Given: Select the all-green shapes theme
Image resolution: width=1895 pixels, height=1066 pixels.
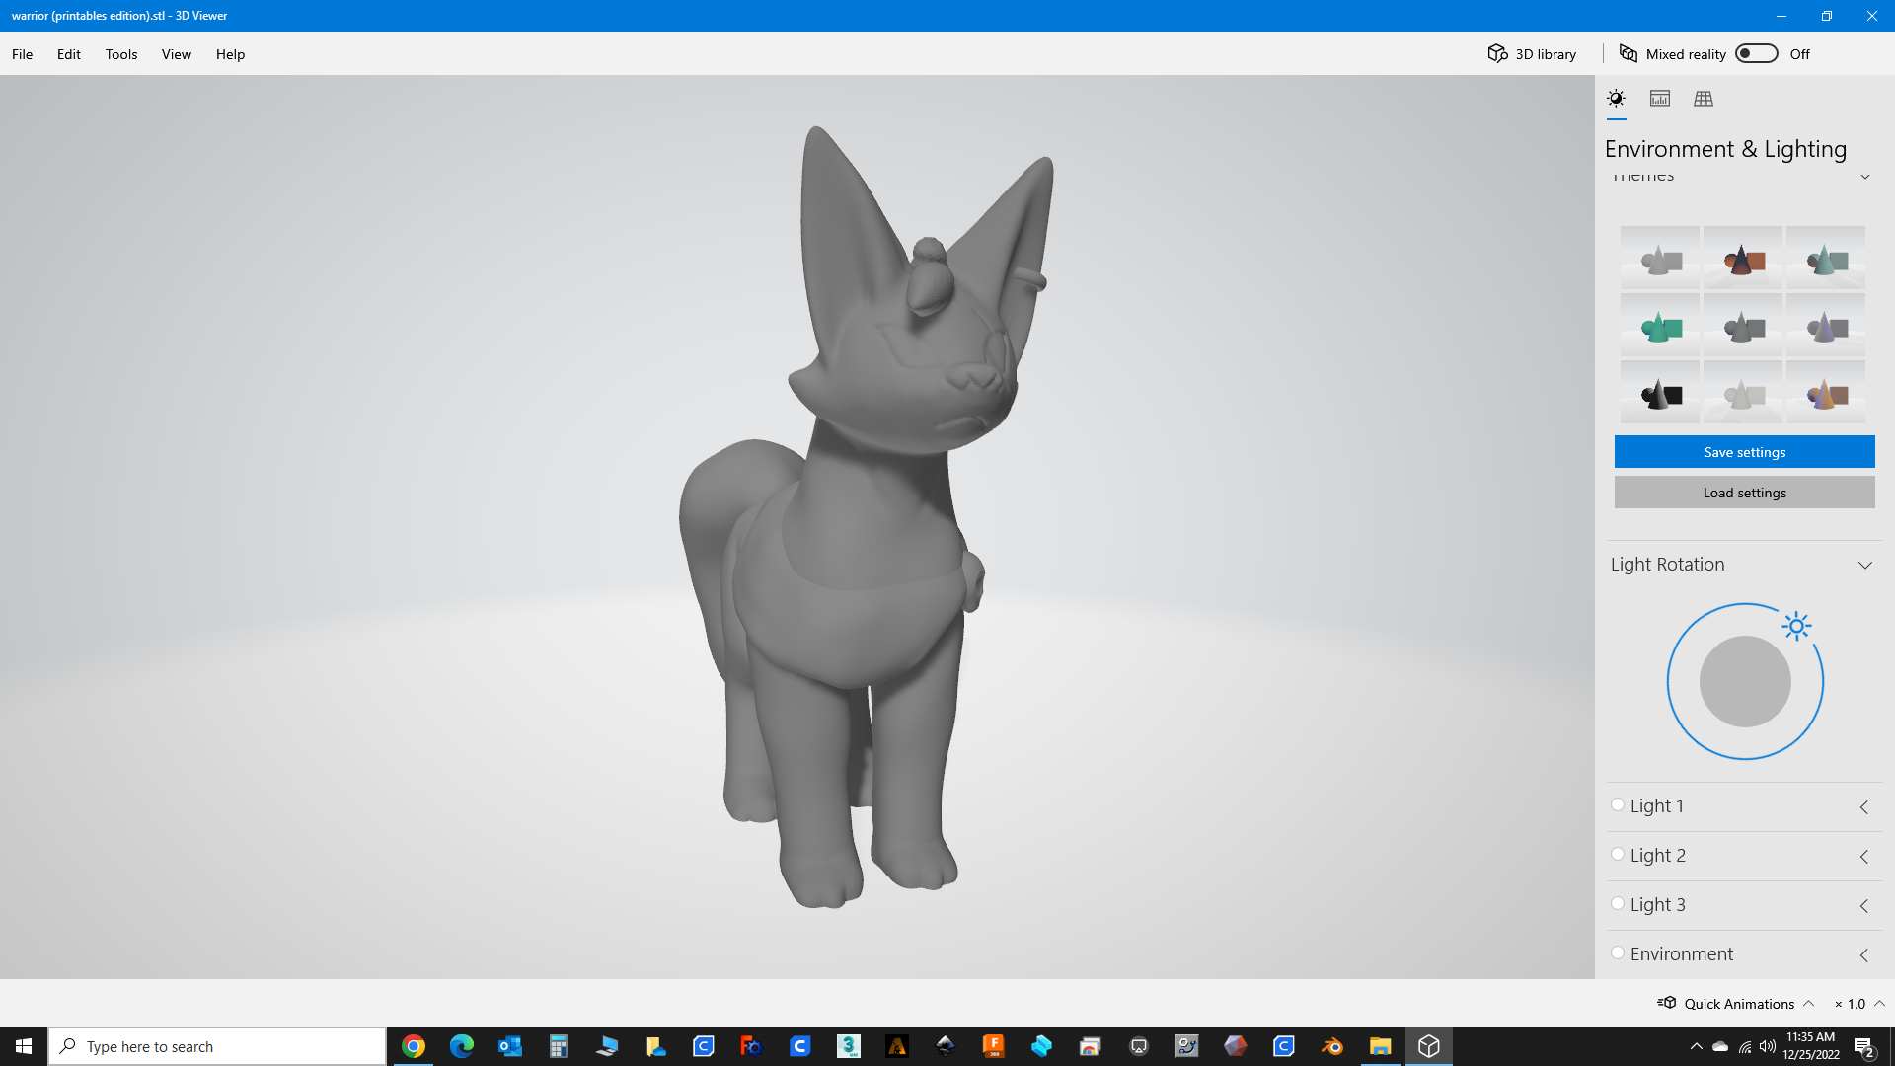Looking at the screenshot, I should tap(1660, 326).
